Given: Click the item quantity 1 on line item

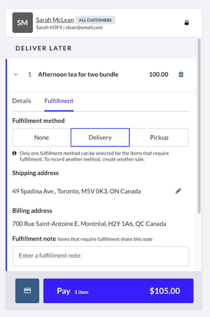Looking at the screenshot, I should pos(30,74).
